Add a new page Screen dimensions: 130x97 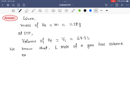point(117,5)
